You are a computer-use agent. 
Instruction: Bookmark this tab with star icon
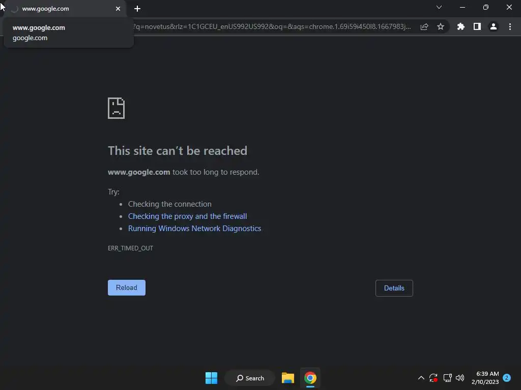point(441,26)
